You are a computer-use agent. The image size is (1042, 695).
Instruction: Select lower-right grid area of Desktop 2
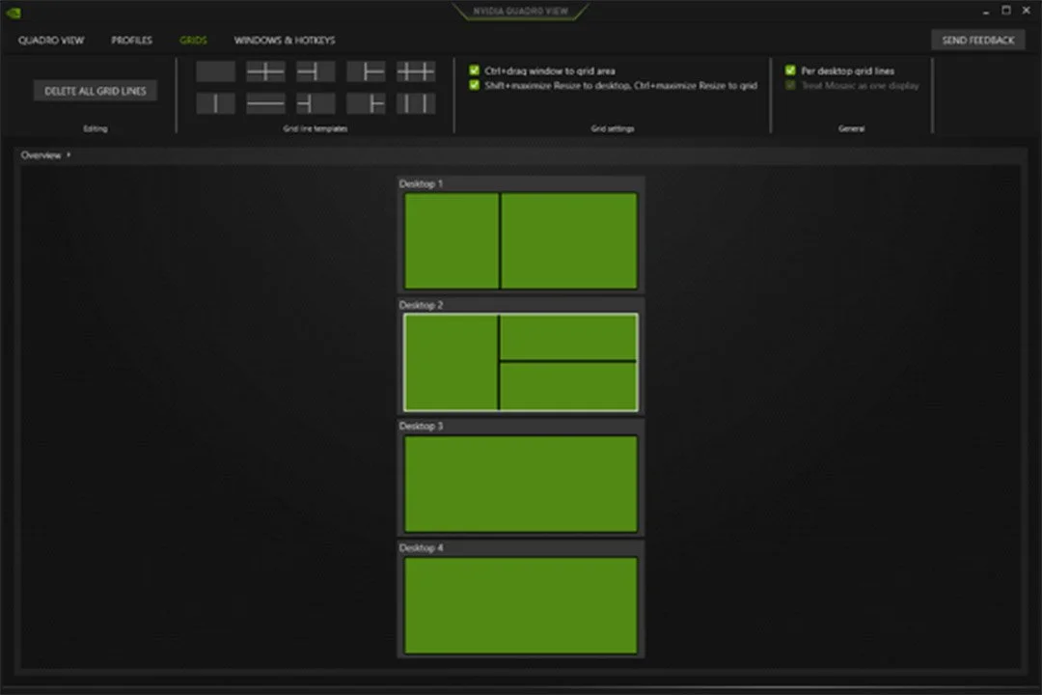tap(568, 386)
